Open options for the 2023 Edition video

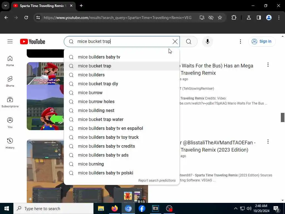pyautogui.click(x=268, y=142)
